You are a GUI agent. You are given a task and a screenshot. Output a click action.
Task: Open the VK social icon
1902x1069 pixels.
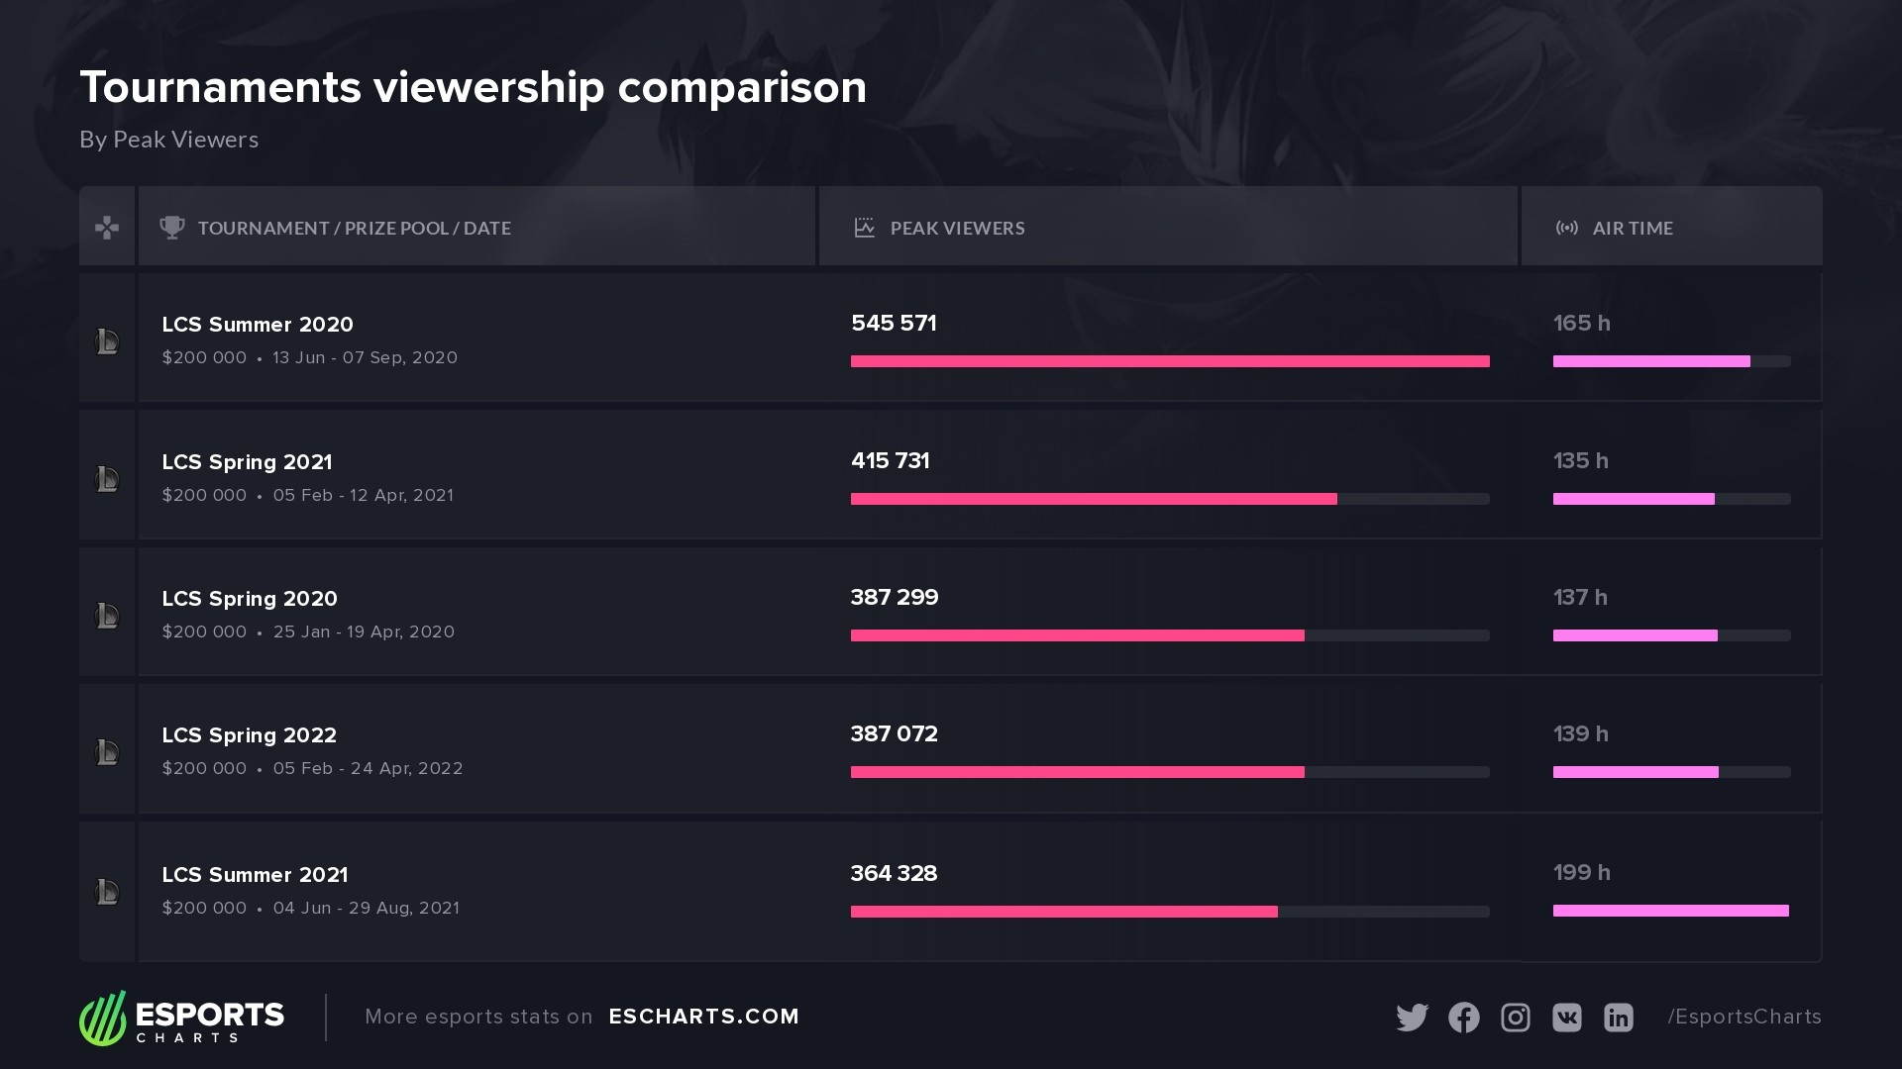pyautogui.click(x=1566, y=1018)
